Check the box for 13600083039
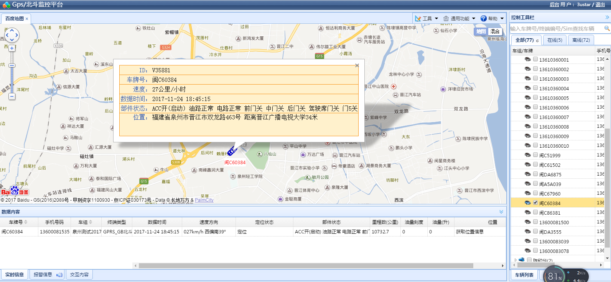This screenshot has width=611, height=282. click(x=535, y=241)
